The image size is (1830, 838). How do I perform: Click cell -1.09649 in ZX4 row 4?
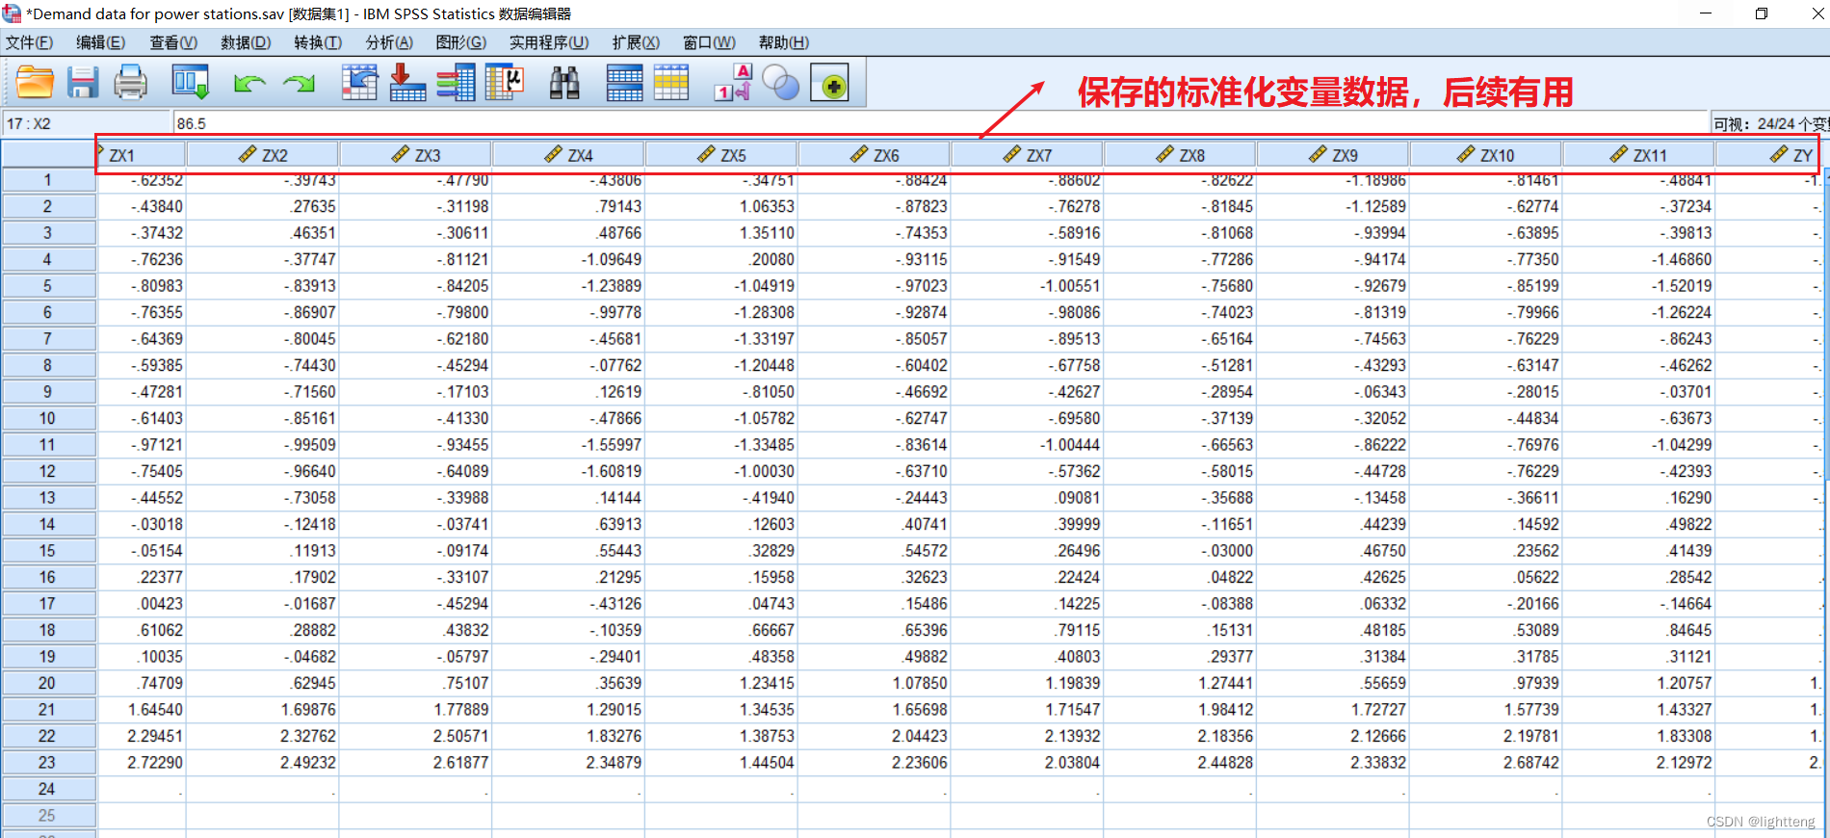[568, 259]
